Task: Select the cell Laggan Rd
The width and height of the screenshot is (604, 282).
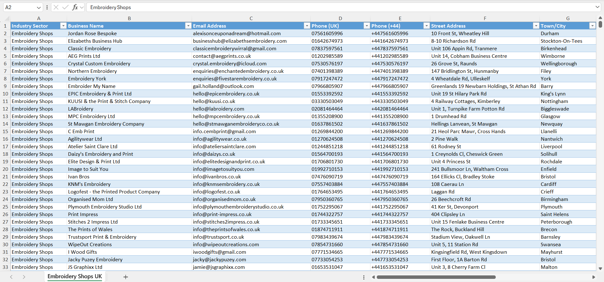Action: pos(485,192)
